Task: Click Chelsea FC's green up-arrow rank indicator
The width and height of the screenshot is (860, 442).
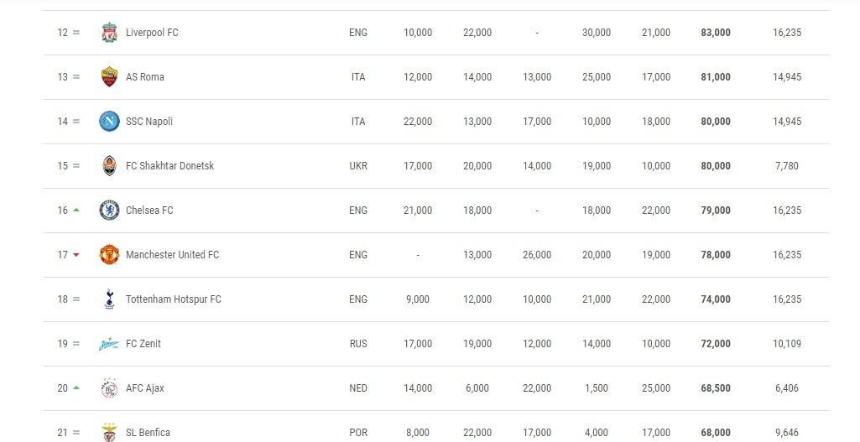Action: tap(76, 210)
